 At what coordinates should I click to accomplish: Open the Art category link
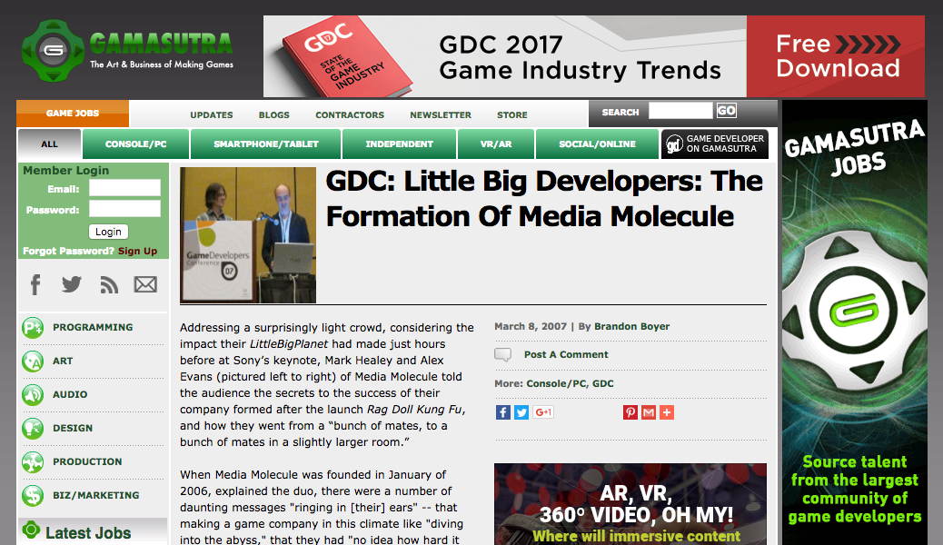63,361
